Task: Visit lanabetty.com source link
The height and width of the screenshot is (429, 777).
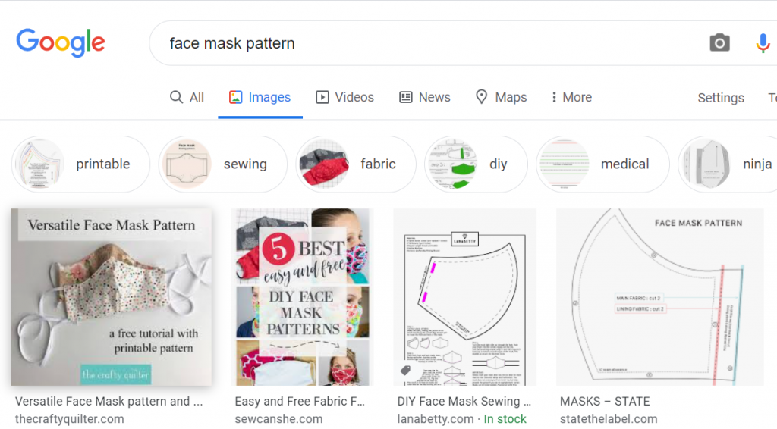Action: pos(436,419)
